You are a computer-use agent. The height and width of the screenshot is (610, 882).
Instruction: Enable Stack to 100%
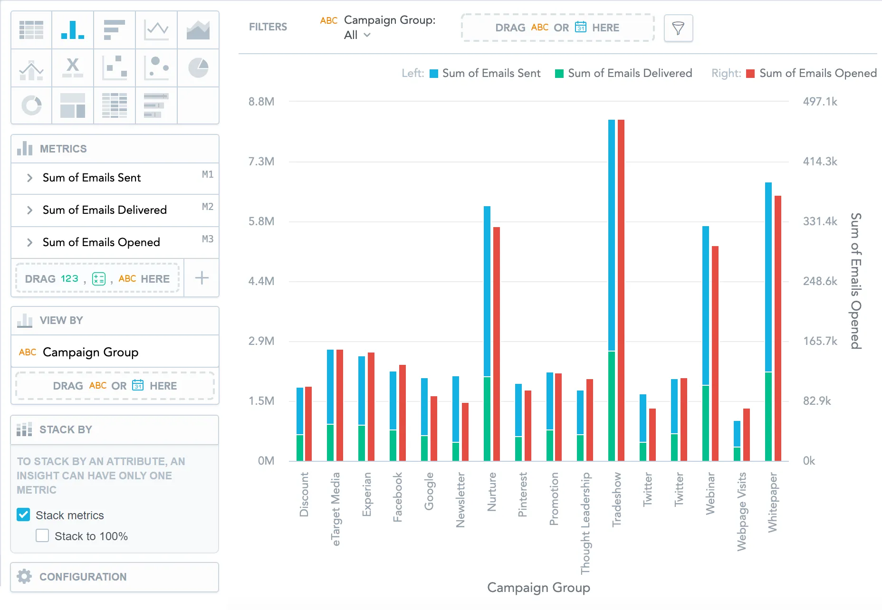(x=42, y=535)
